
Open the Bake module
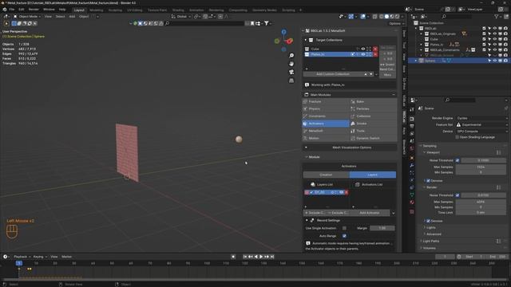point(374,101)
